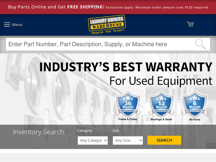Click the Laundry Owners Warehouse logo
Image resolution: width=216 pixels, height=162 pixels.
107,24
